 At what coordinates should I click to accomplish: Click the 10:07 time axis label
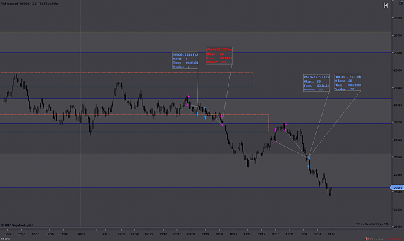point(233,234)
